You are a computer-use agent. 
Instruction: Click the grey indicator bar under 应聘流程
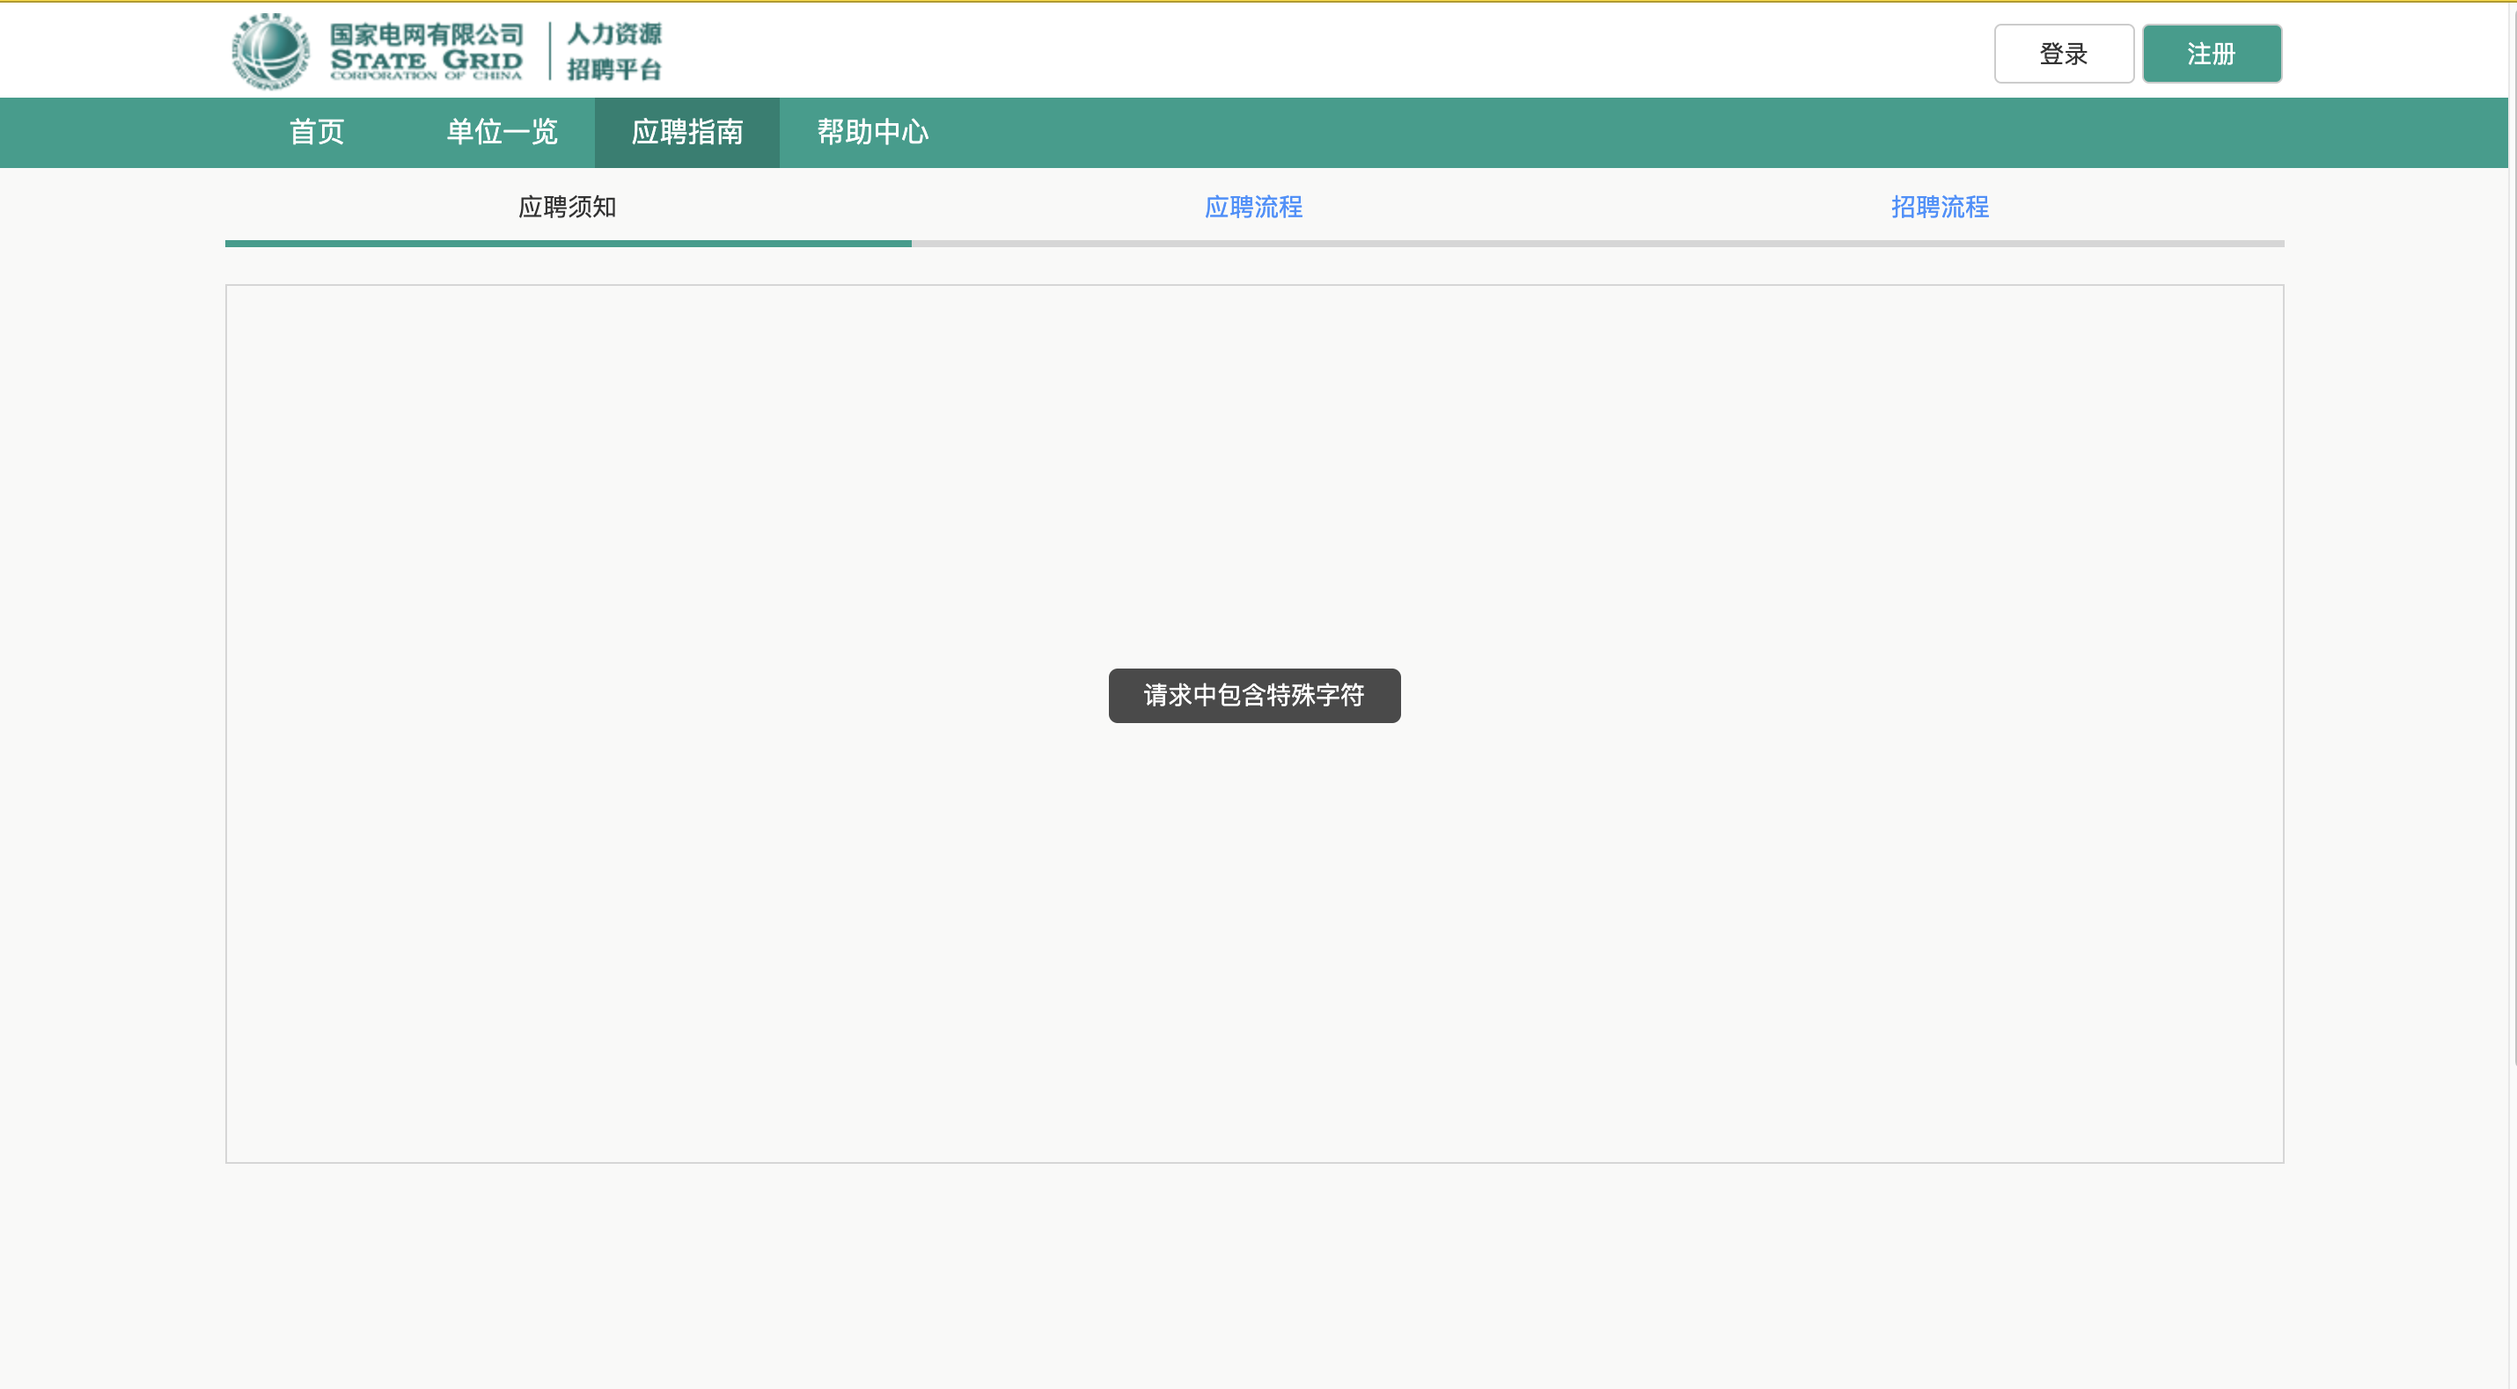1253,243
